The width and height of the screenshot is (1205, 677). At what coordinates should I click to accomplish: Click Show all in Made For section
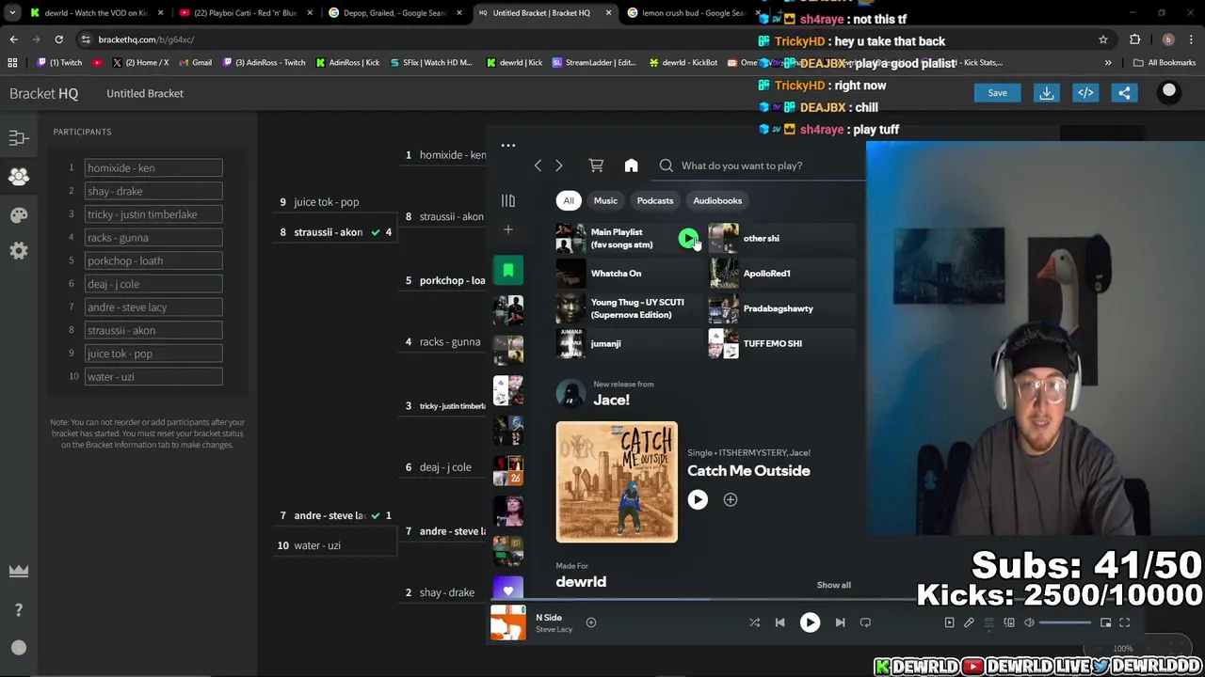[x=833, y=585]
